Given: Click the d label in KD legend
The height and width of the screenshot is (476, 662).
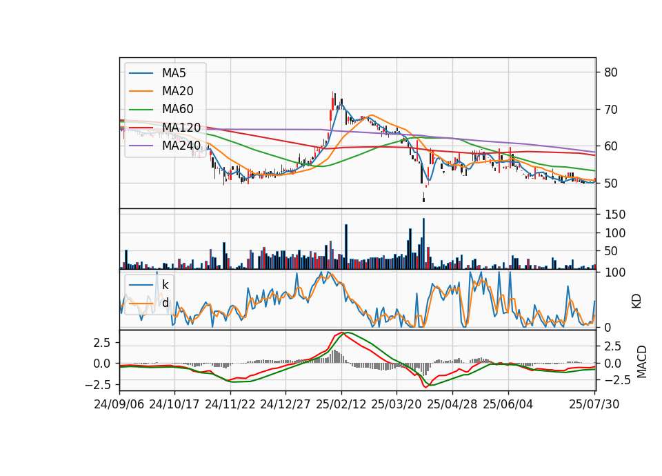Looking at the screenshot, I should (165, 303).
